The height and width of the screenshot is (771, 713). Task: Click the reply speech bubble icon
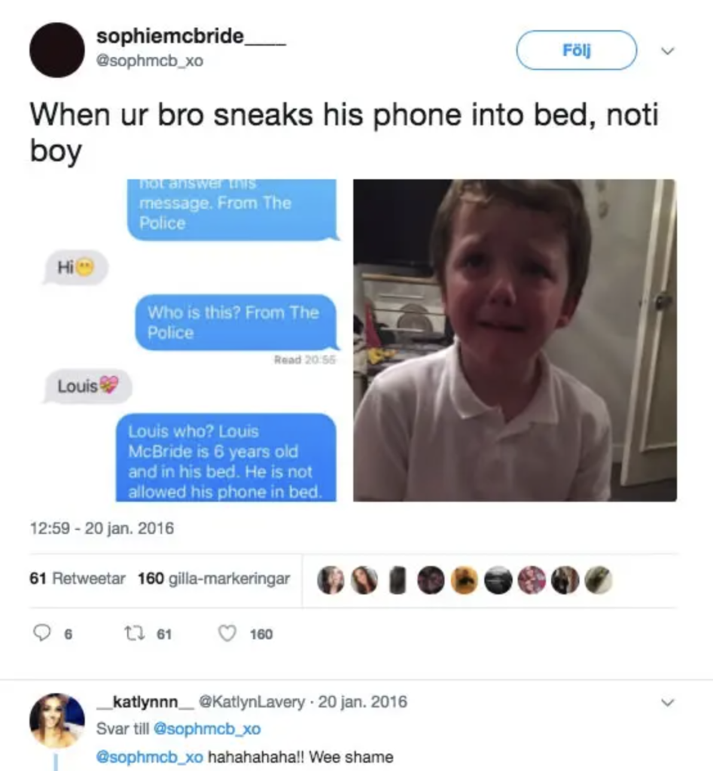42,632
